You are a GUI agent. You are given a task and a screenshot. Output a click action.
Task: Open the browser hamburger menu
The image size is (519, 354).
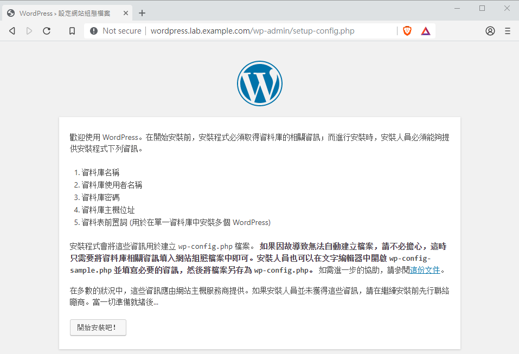point(508,31)
